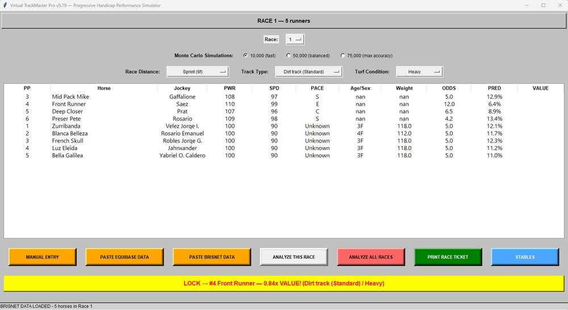Expand the Race Distance dropdown
Viewport: 568px width, 310px height.
tap(197, 72)
